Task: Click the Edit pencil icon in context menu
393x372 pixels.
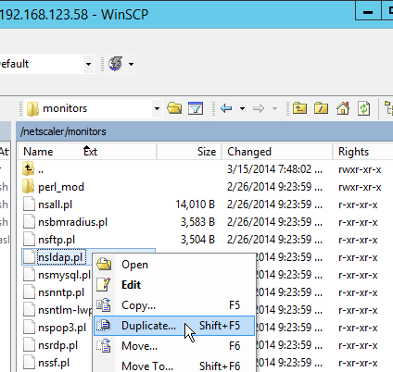Action: pyautogui.click(x=104, y=284)
